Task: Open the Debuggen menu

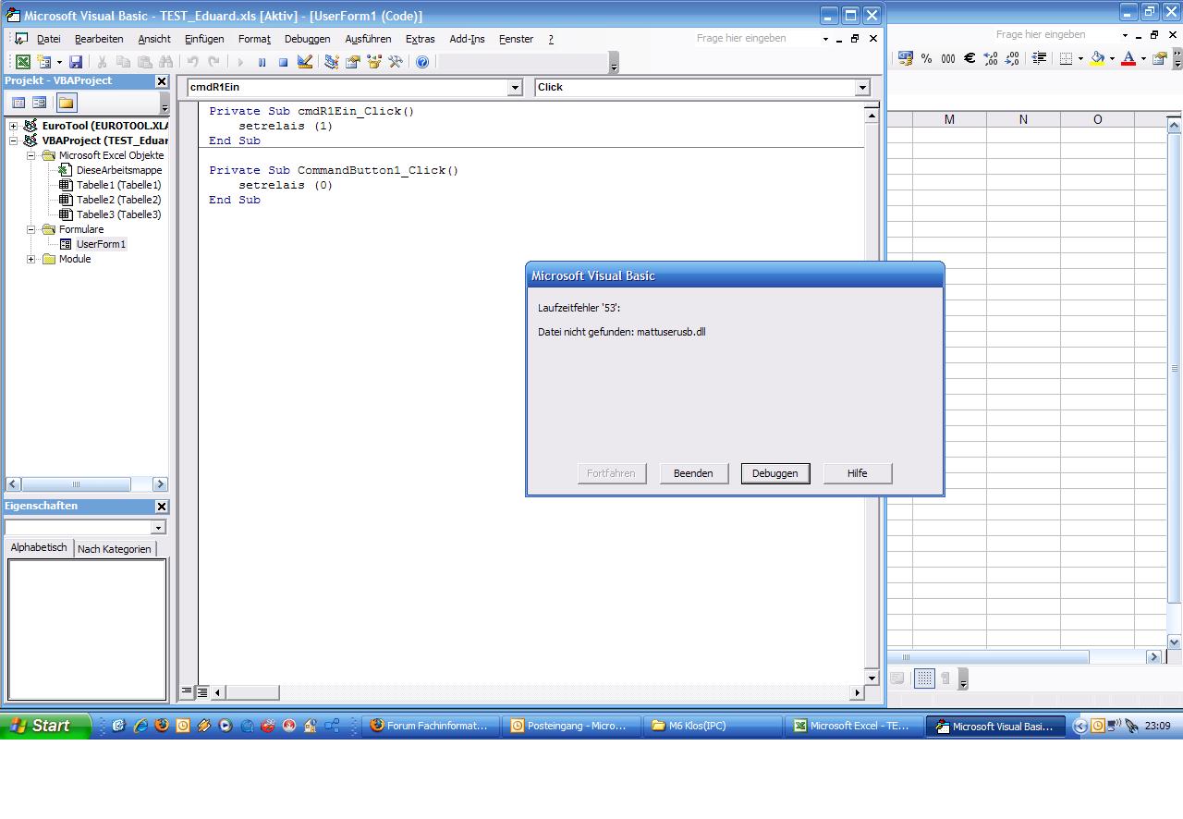Action: pos(308,39)
